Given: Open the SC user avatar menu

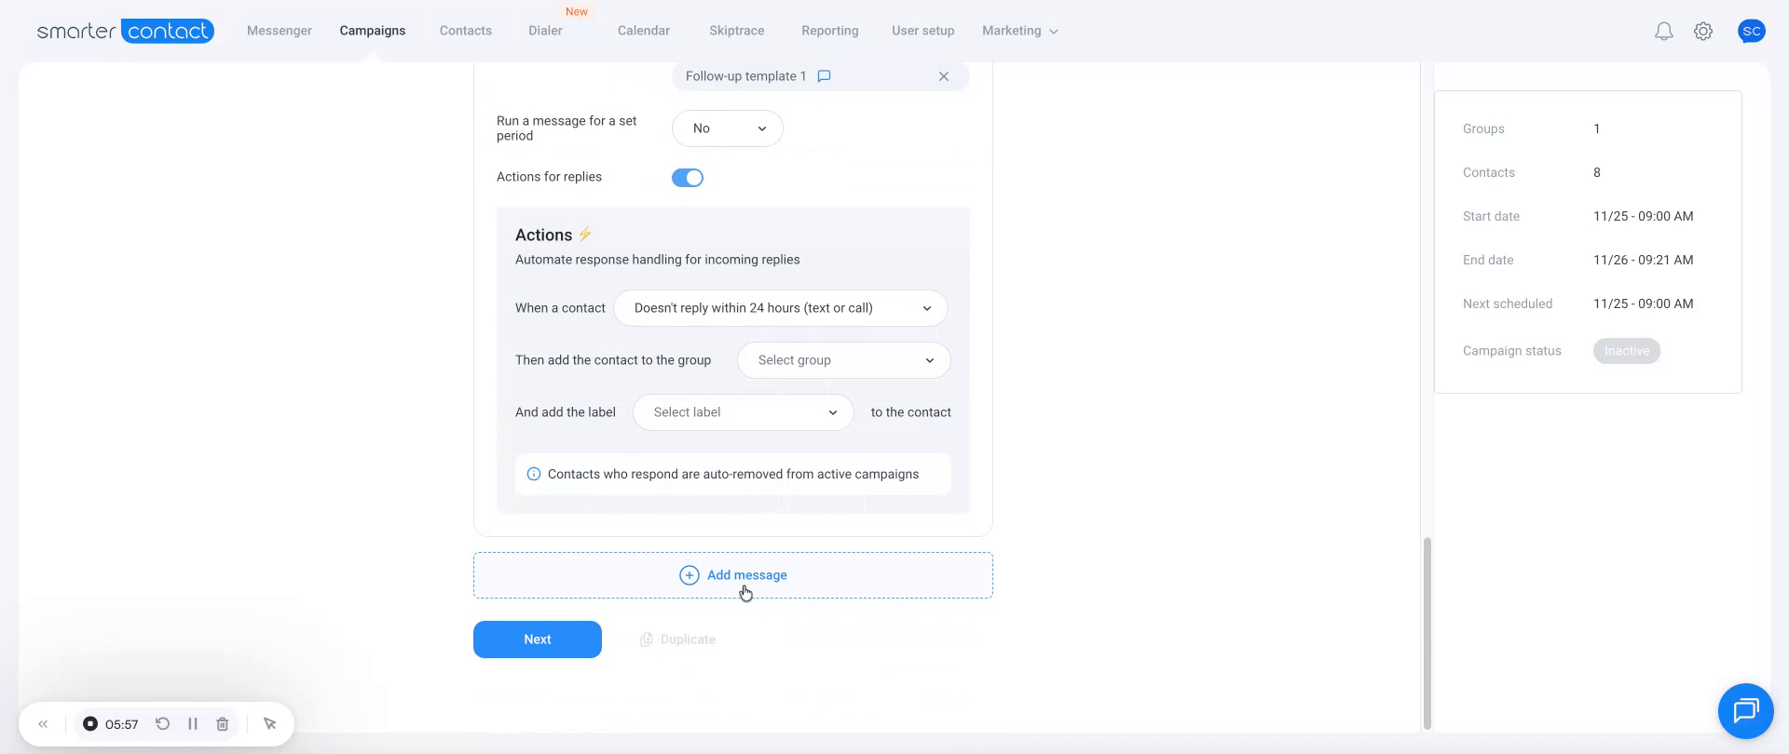Looking at the screenshot, I should pos(1752,31).
